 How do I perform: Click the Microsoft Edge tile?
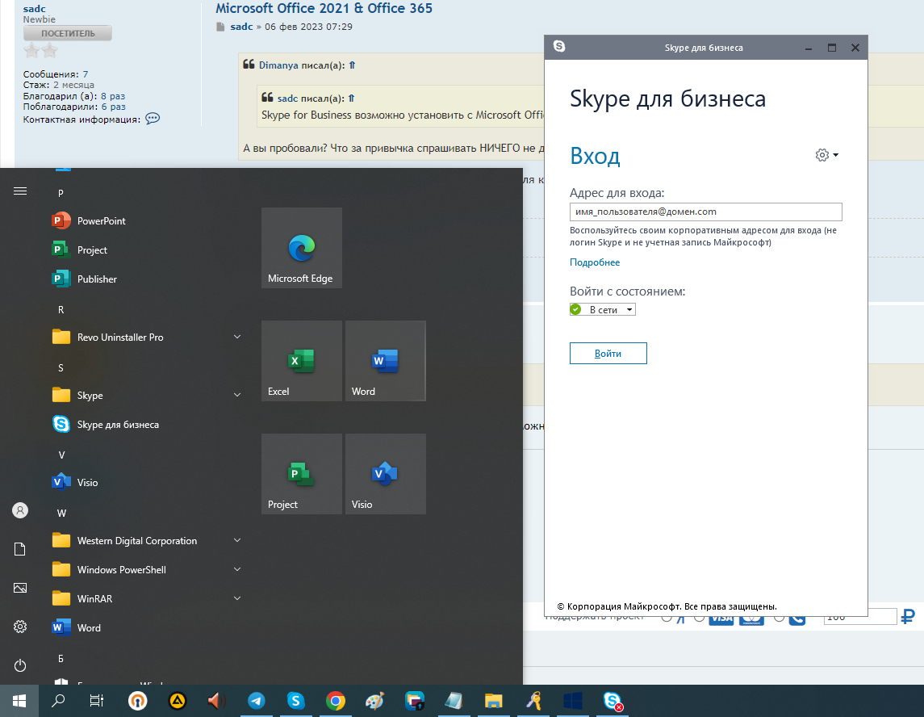click(302, 248)
